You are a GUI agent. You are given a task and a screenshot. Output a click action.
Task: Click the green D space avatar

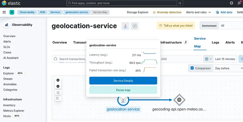(x=12, y=12)
